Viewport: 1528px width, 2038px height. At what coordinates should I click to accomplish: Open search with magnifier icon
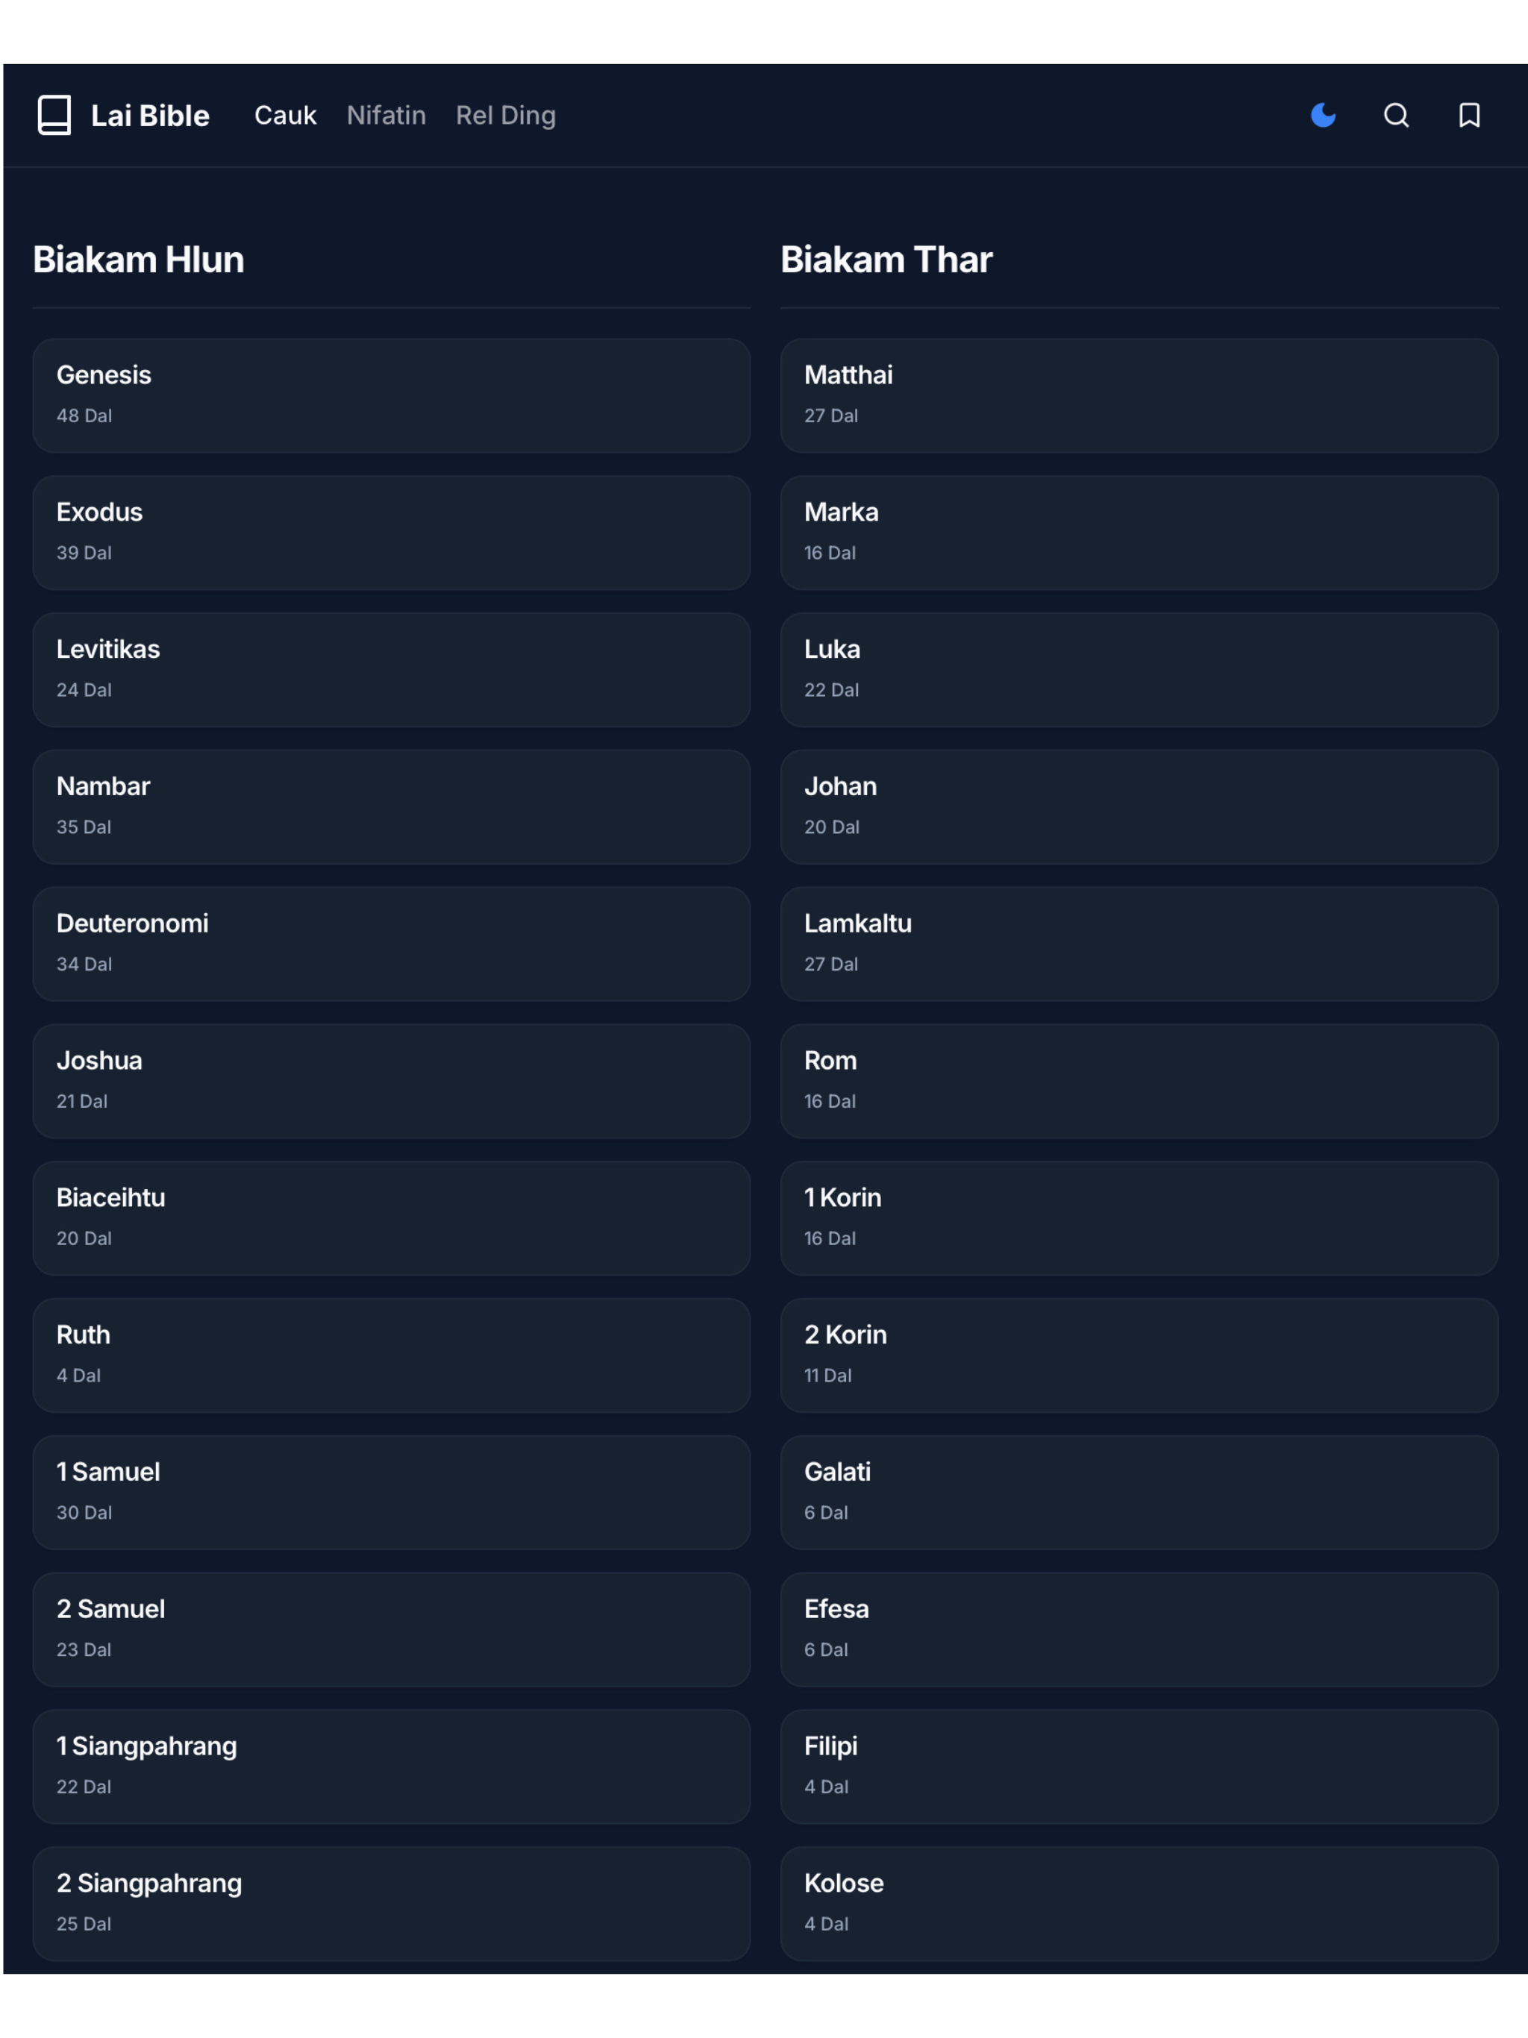coord(1396,115)
